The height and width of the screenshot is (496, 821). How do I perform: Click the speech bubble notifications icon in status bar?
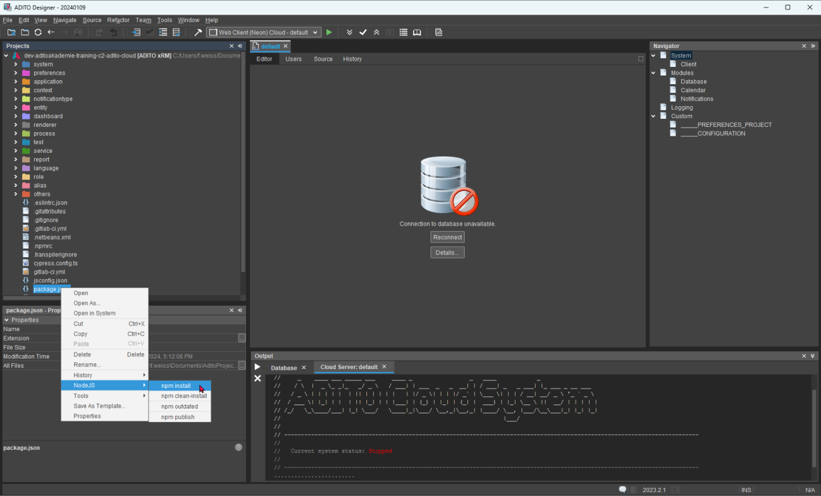622,490
